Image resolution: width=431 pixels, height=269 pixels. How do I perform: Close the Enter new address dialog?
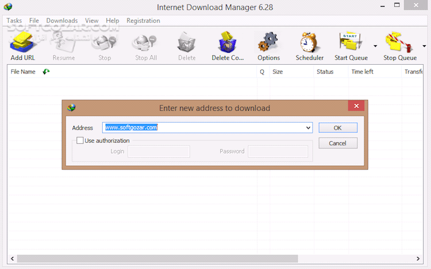[x=356, y=106]
